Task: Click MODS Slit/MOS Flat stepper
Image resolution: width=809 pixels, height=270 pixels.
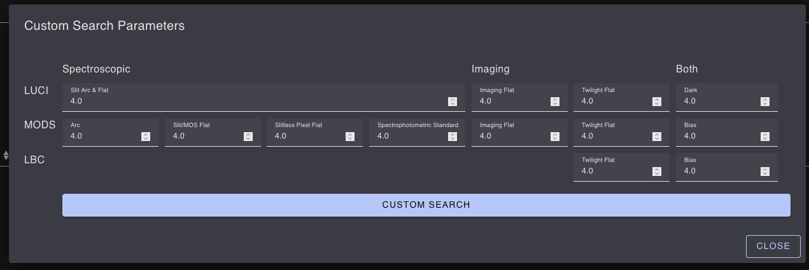Action: [x=248, y=137]
